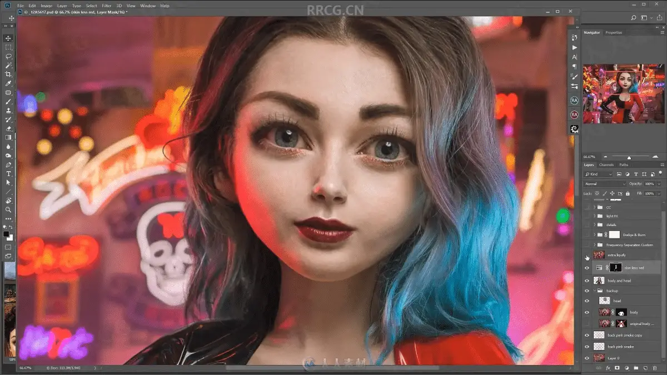Select the Move tool
This screenshot has height=375, width=667.
pyautogui.click(x=8, y=38)
